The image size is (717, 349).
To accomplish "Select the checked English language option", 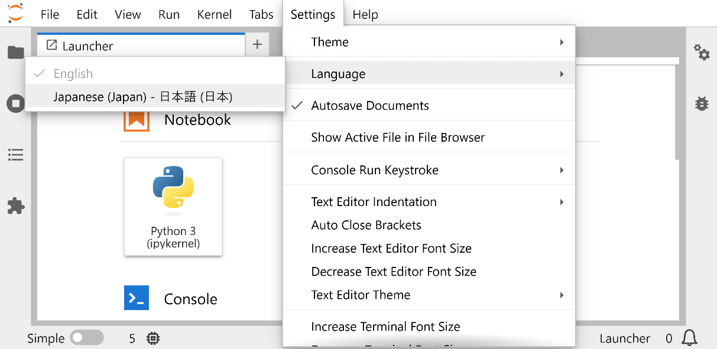I will 73,74.
